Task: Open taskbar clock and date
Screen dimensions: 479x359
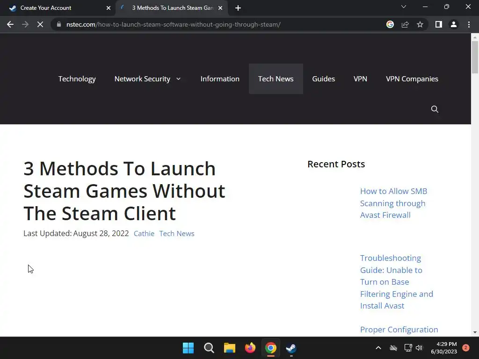Action: [444, 348]
